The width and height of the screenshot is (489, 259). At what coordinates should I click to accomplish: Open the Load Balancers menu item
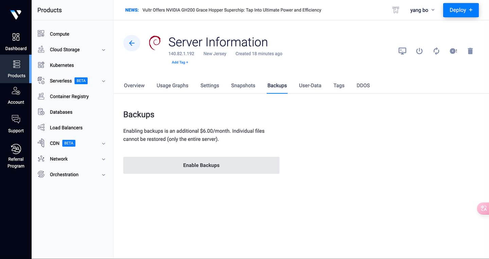pyautogui.click(x=66, y=128)
